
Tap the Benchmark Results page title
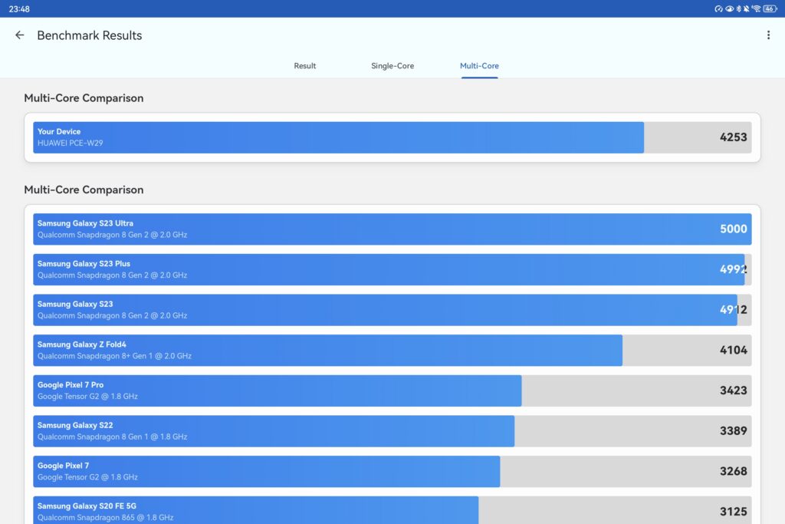click(90, 35)
